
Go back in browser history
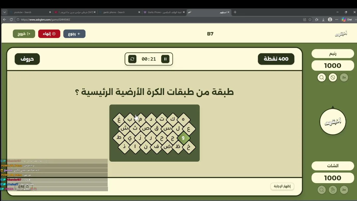tap(4, 20)
